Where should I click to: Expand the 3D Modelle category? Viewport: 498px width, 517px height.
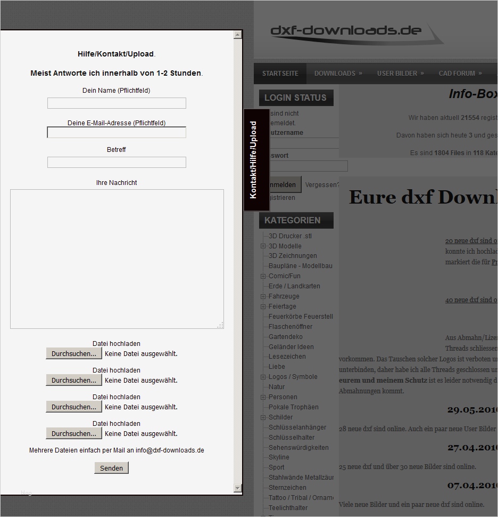(263, 246)
